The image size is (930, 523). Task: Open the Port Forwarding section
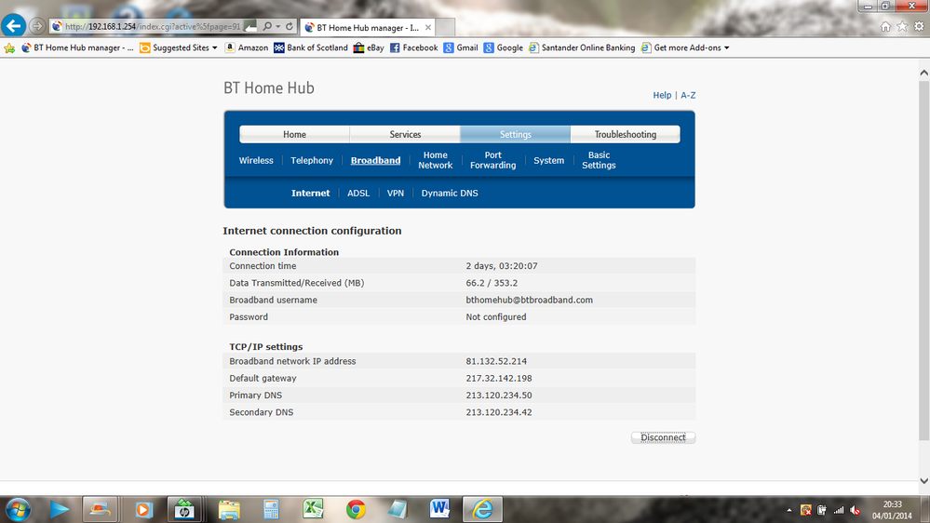click(492, 160)
